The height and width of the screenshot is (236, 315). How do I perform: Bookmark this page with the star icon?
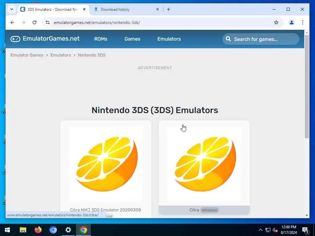pos(276,22)
